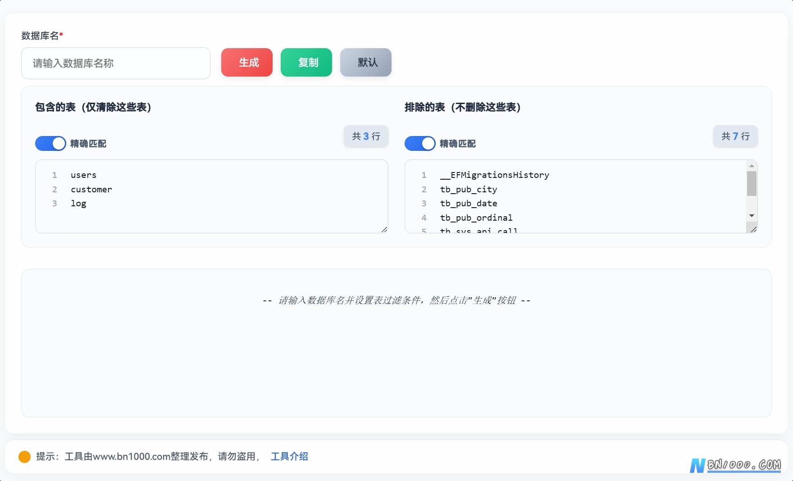Open the 工具介绍 tool introduction link

click(x=289, y=456)
